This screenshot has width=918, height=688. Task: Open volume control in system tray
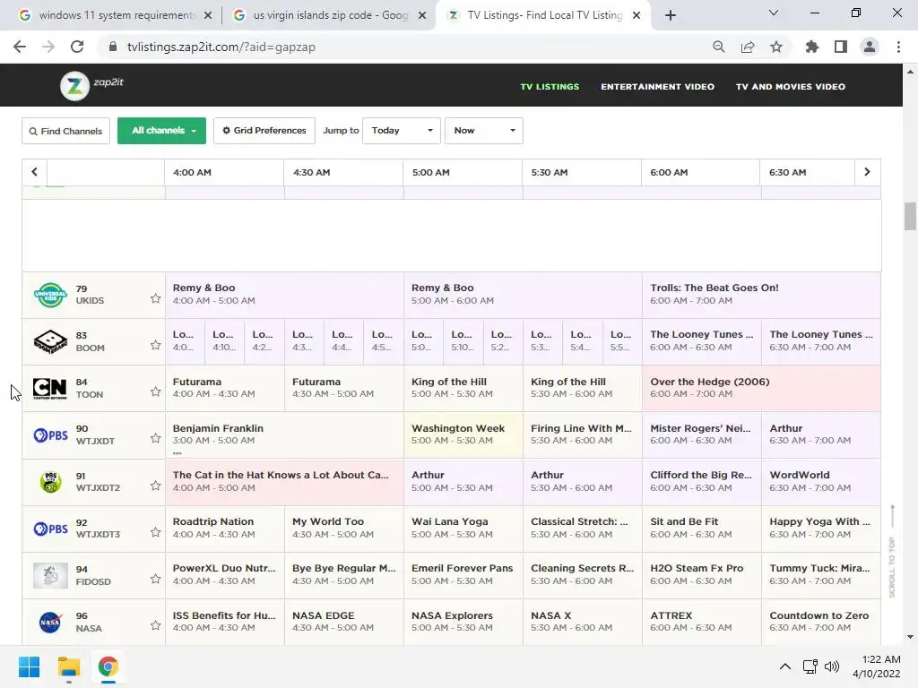[x=832, y=666]
